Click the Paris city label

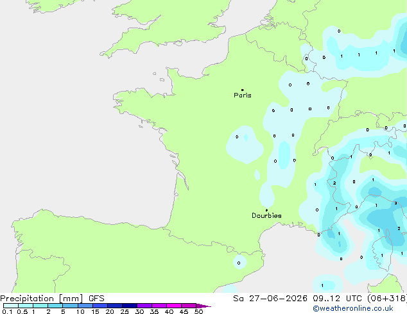(x=243, y=95)
